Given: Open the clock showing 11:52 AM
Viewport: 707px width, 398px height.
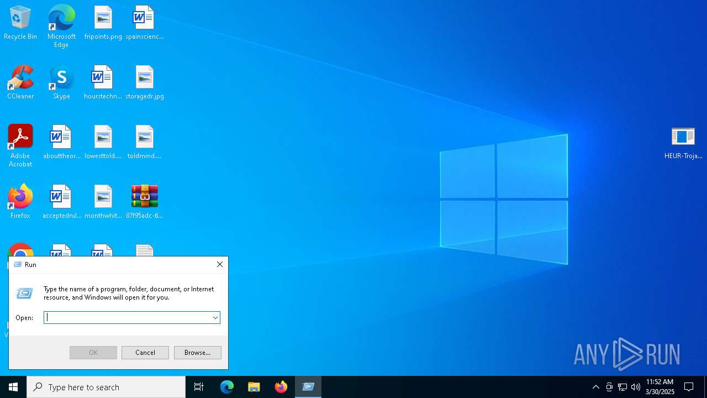Looking at the screenshot, I should pos(659,387).
